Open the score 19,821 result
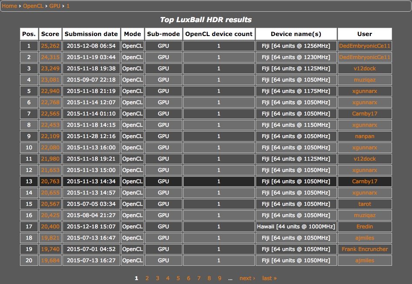Image resolution: width=412 pixels, height=284 pixels. (x=50, y=238)
